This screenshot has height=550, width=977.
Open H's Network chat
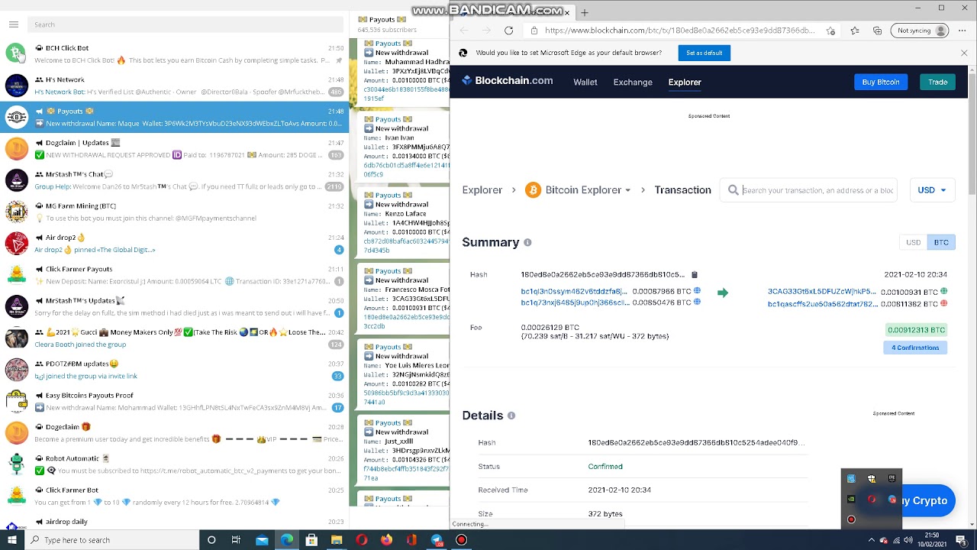pyautogui.click(x=174, y=86)
